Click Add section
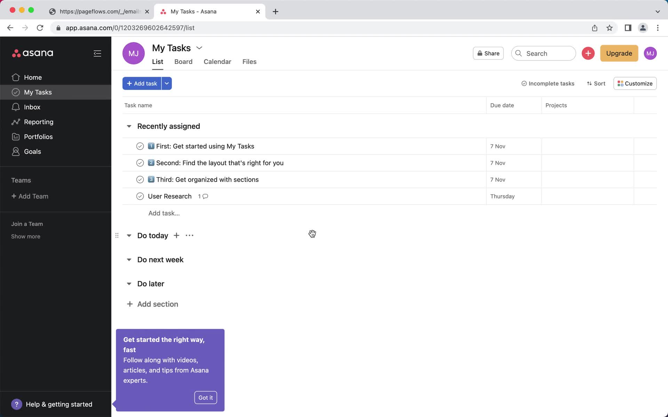 (152, 304)
